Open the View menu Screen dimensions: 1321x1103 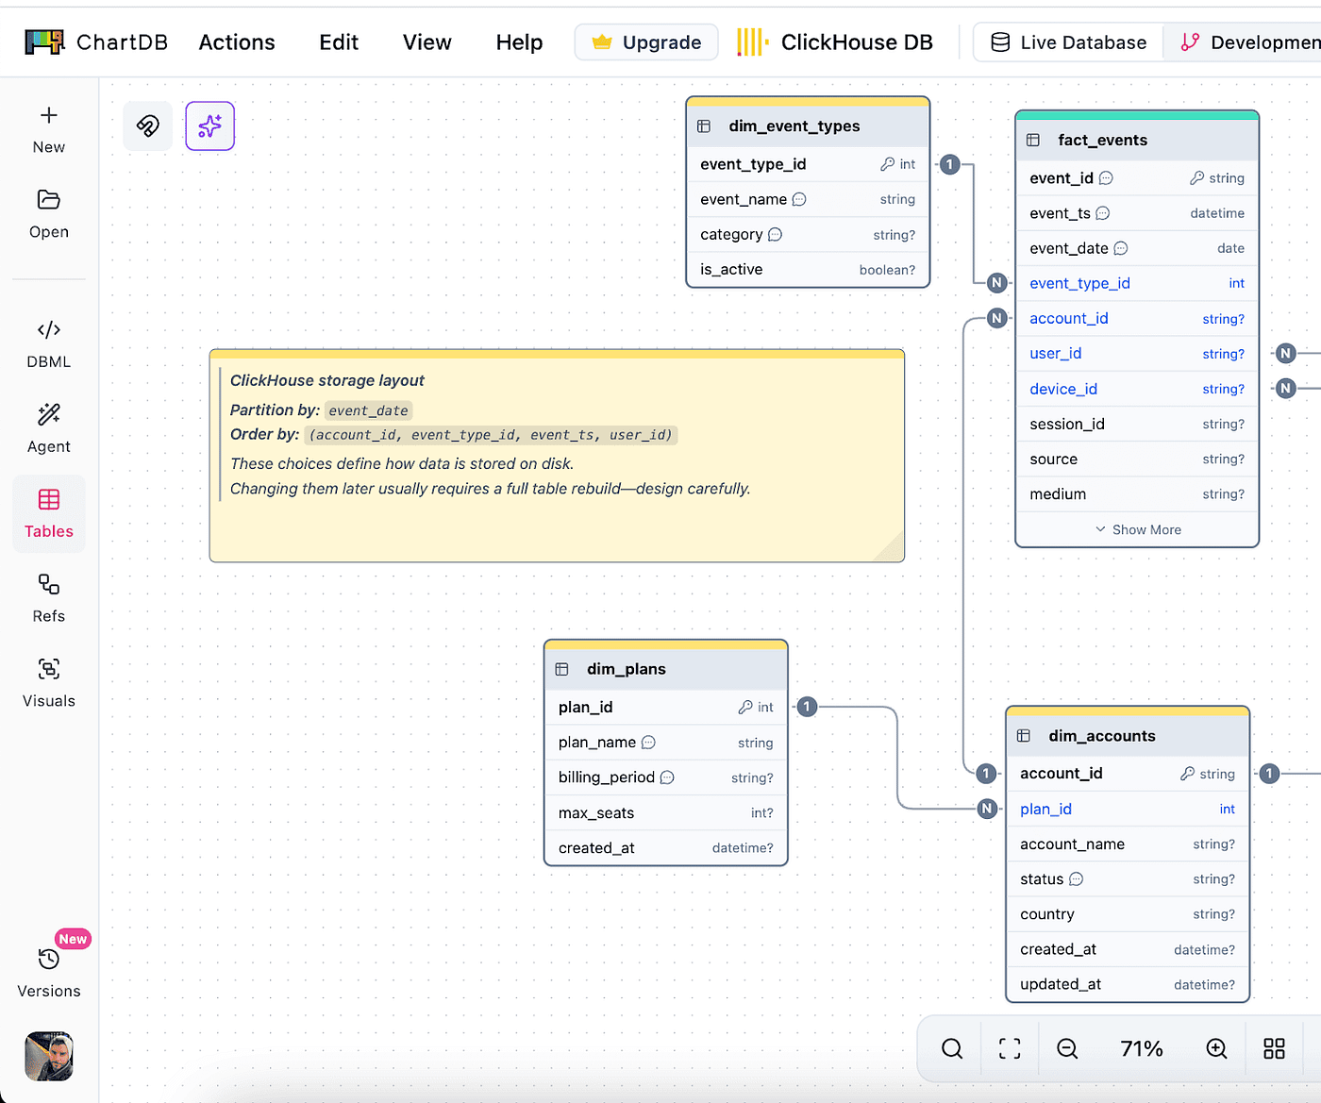point(427,42)
